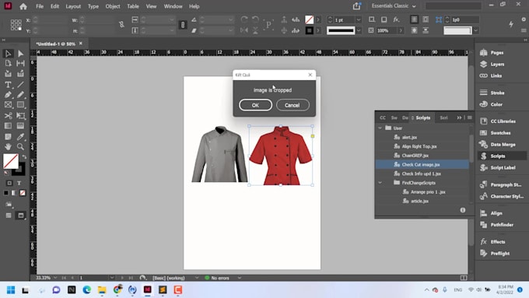
Task: Click OK in the image cropped dialog
Action: tap(255, 105)
